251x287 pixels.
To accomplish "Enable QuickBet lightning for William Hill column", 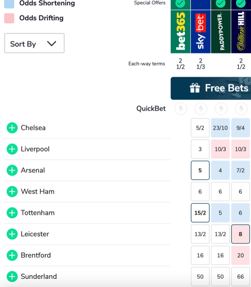I will (241, 108).
